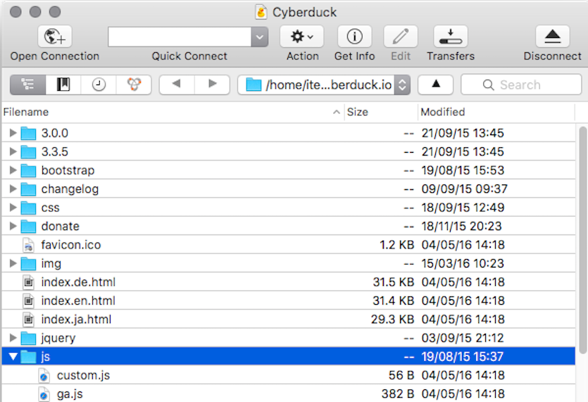588x402 pixels.
Task: Select the img folder icon
Action: click(28, 263)
